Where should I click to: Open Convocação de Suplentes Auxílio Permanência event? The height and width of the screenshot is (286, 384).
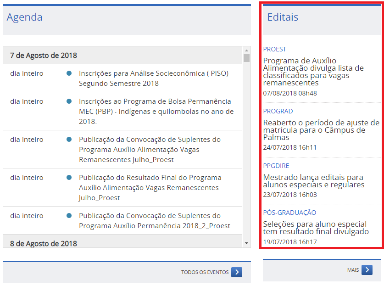pos(154,221)
